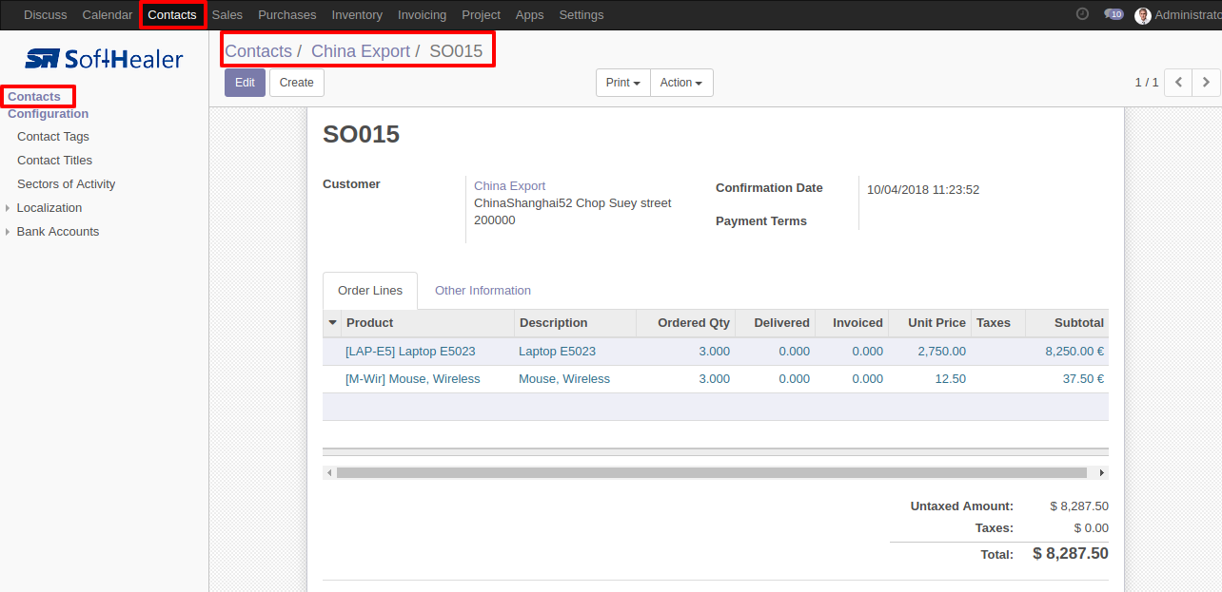Open the Sales menu
Viewport: 1222px width, 592px height.
(227, 15)
